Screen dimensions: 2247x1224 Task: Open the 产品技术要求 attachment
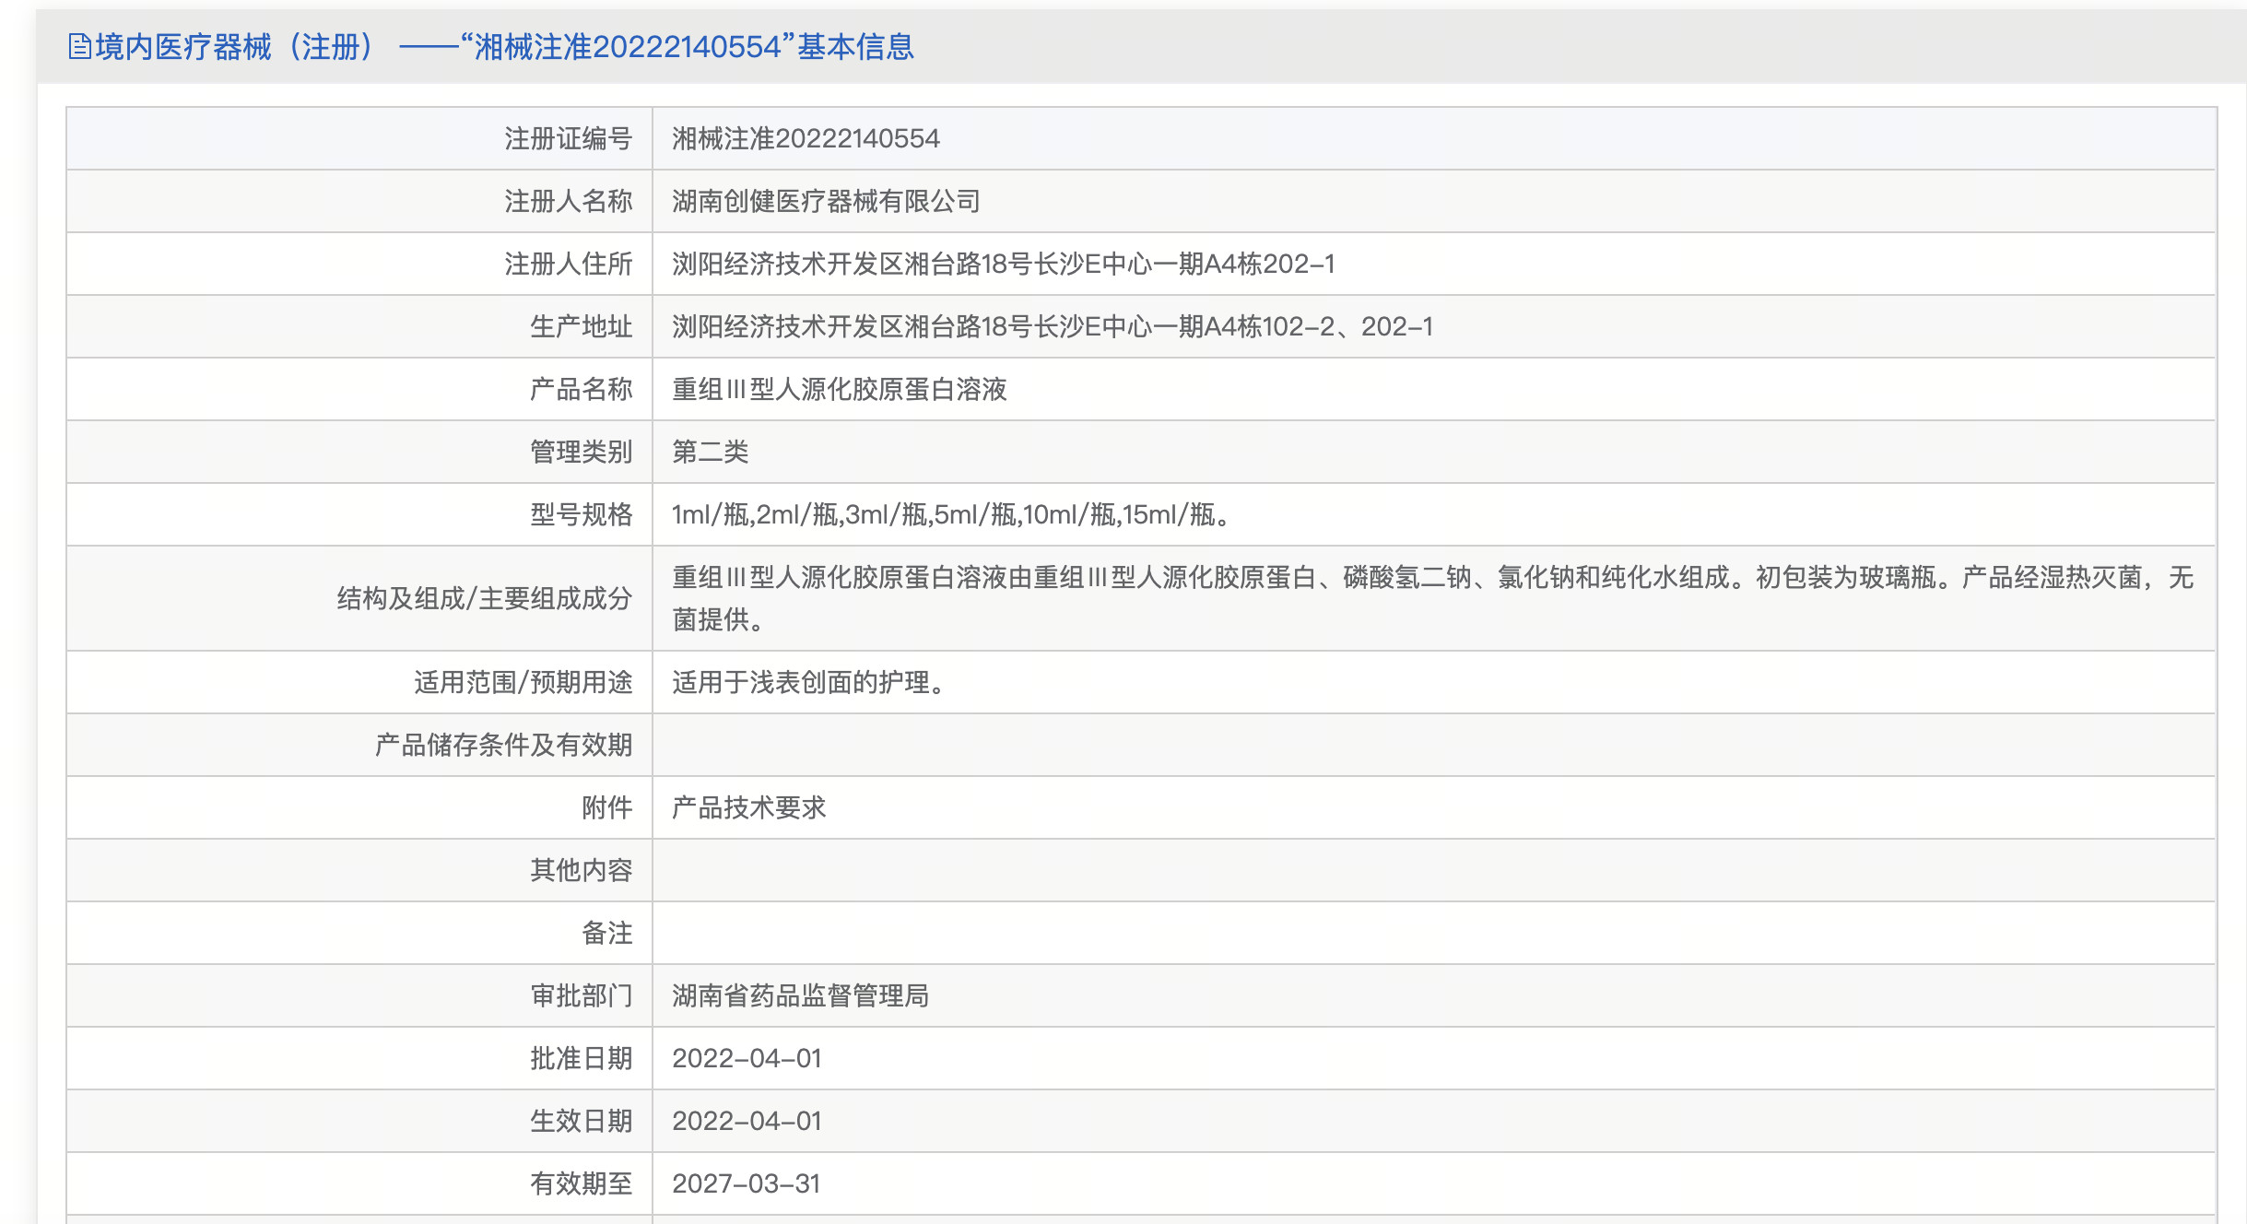(748, 807)
